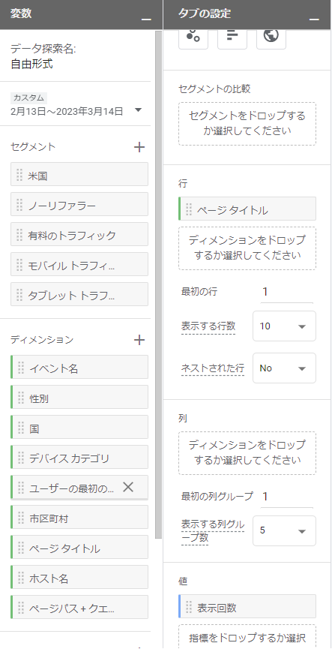Select the ノーリファラー segment
The image size is (332, 649).
(x=79, y=204)
